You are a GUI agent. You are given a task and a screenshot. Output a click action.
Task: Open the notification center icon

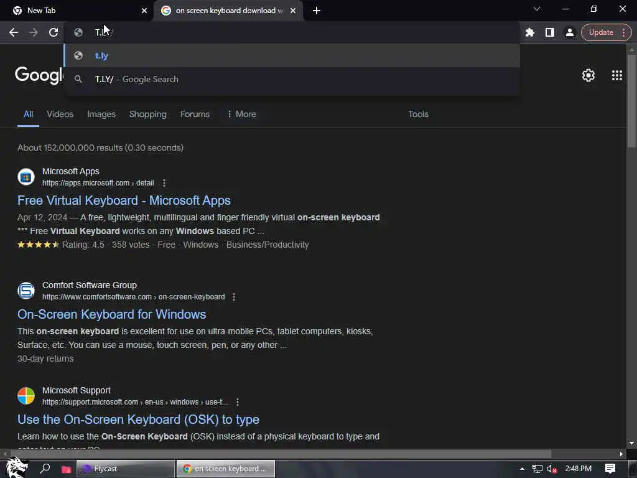(x=610, y=469)
